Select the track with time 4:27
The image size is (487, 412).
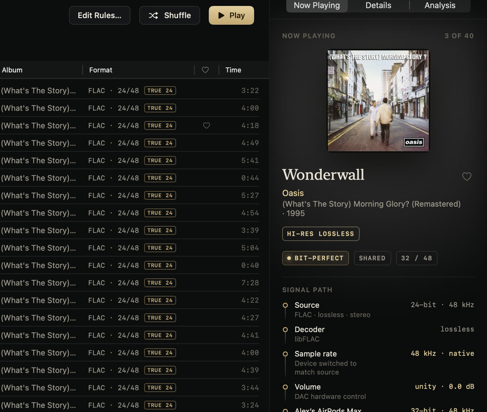(x=130, y=318)
